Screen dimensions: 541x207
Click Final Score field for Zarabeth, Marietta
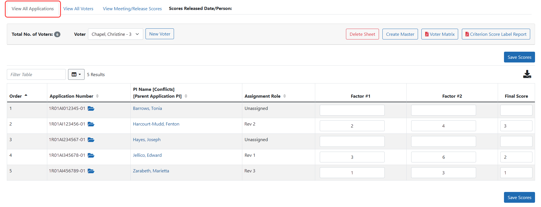pyautogui.click(x=516, y=173)
